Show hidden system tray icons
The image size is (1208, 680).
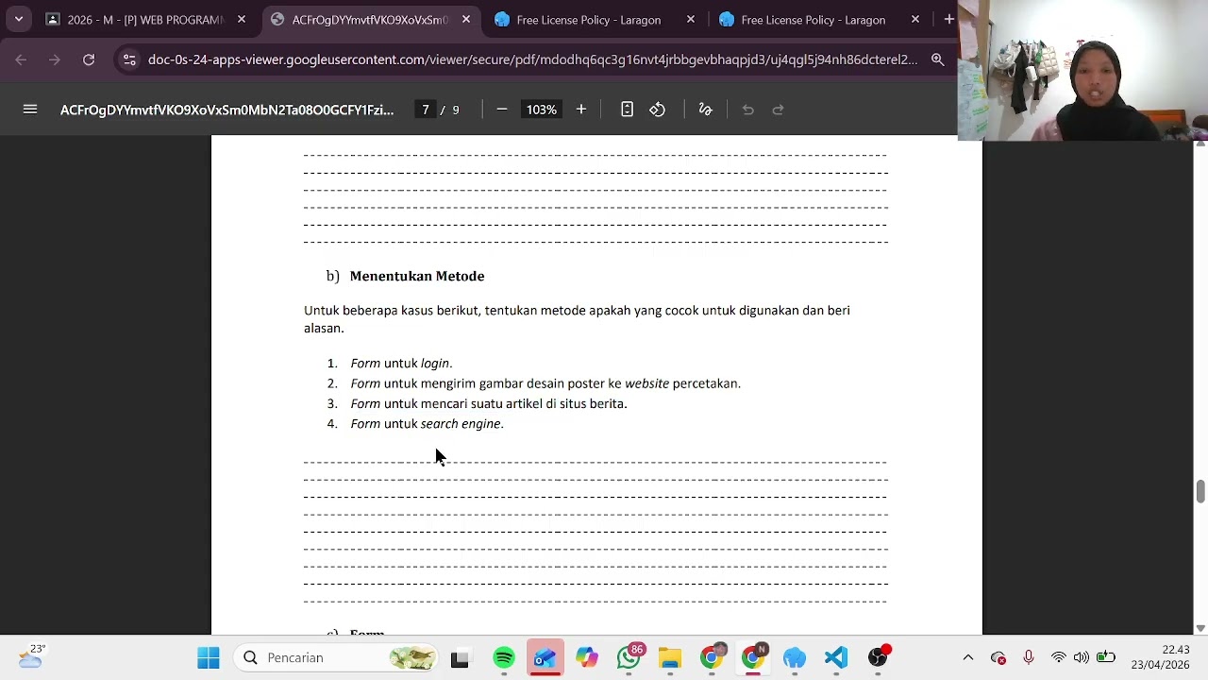click(967, 657)
